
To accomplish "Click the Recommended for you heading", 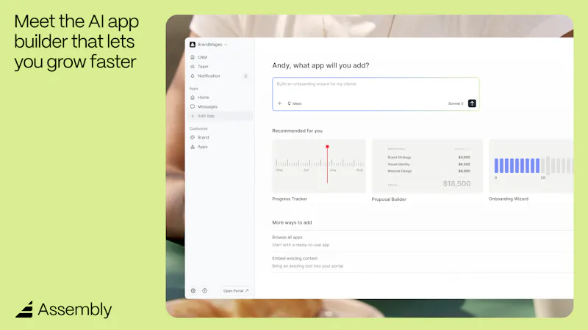I will (298, 131).
